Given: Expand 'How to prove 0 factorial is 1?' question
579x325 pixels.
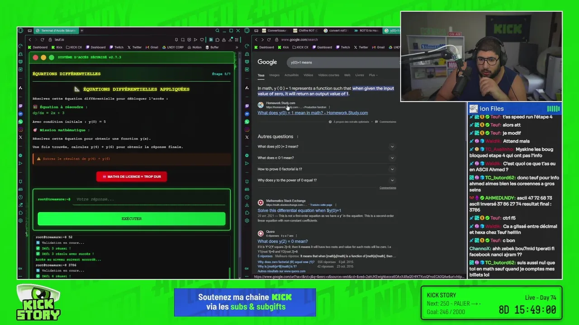Looking at the screenshot, I should [x=326, y=169].
